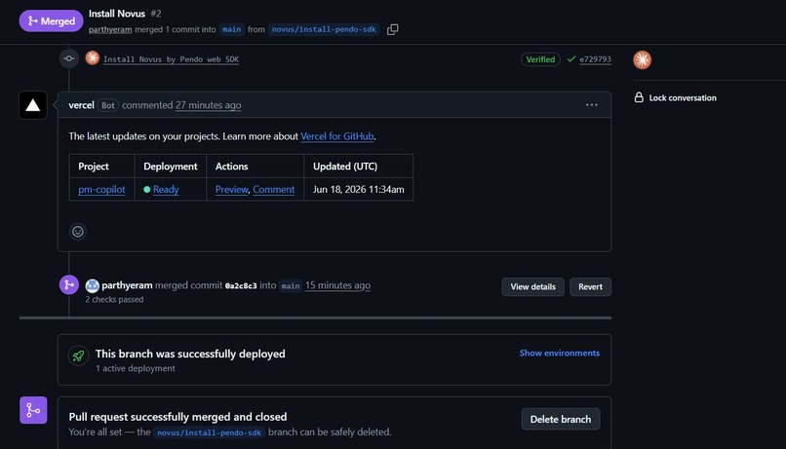Click the 'Deployment' column header

pyautogui.click(x=171, y=167)
